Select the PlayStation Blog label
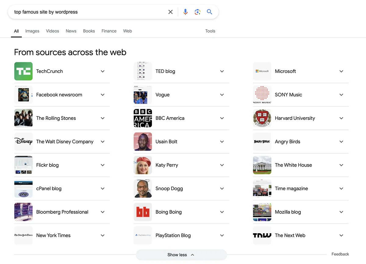This screenshot has height=264, width=366. click(x=173, y=236)
